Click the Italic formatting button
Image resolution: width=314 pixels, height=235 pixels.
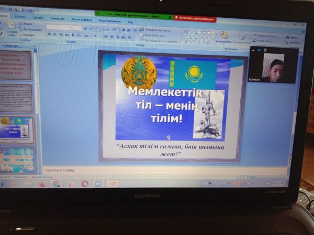click(54, 34)
